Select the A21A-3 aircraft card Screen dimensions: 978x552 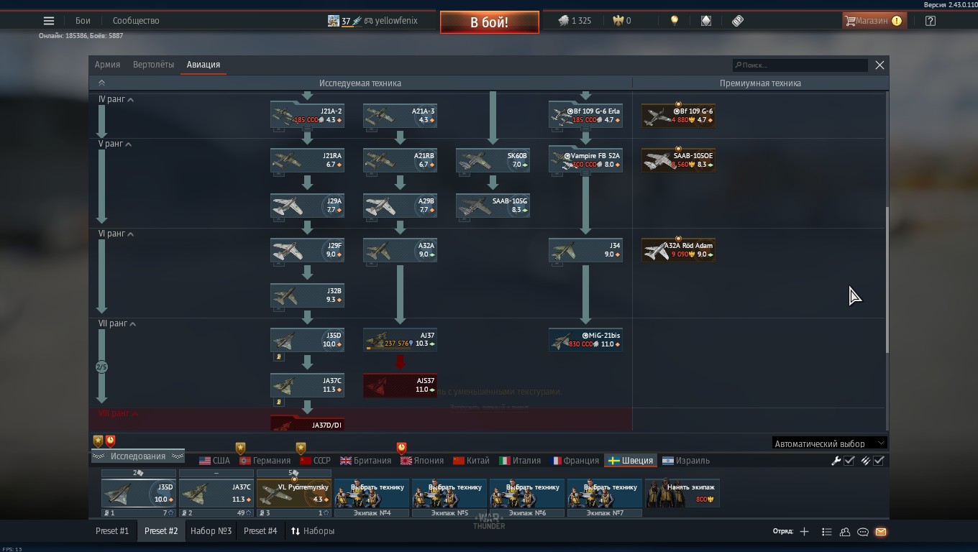400,115
